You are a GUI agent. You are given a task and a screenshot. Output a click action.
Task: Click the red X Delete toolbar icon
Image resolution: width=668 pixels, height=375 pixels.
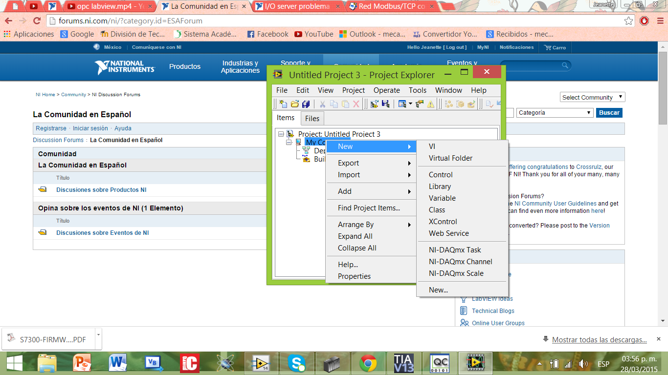pyautogui.click(x=356, y=104)
